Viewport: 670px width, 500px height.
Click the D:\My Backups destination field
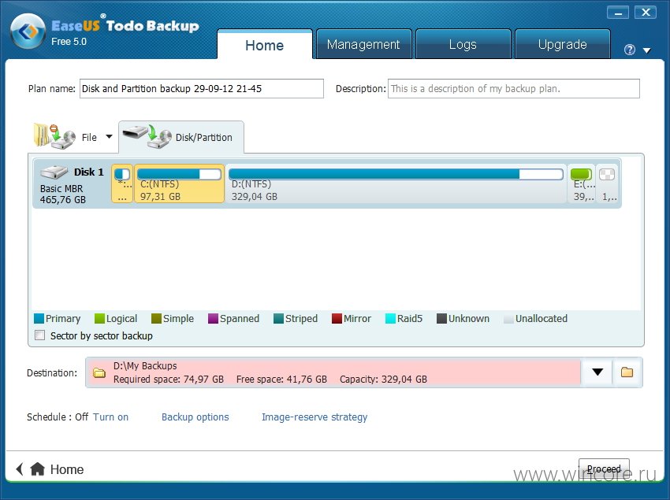[333, 372]
